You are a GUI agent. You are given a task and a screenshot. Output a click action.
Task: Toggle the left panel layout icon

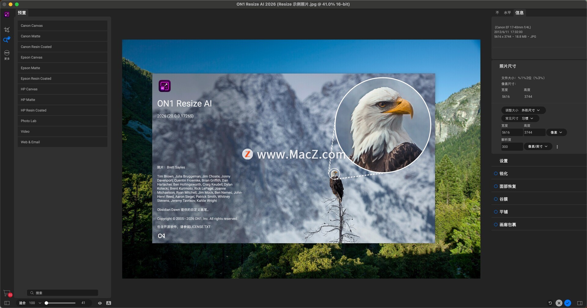click(x=7, y=303)
